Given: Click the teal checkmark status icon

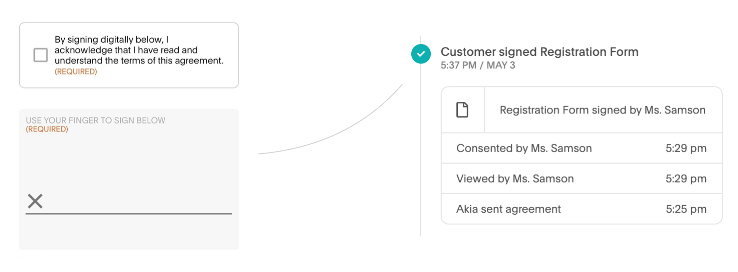Looking at the screenshot, I should [x=421, y=54].
